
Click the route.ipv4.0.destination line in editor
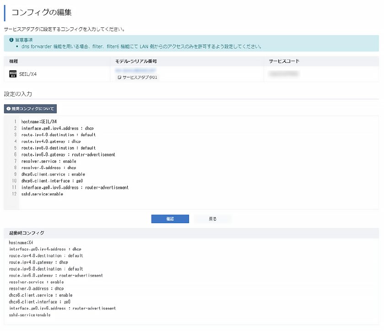[58, 135]
